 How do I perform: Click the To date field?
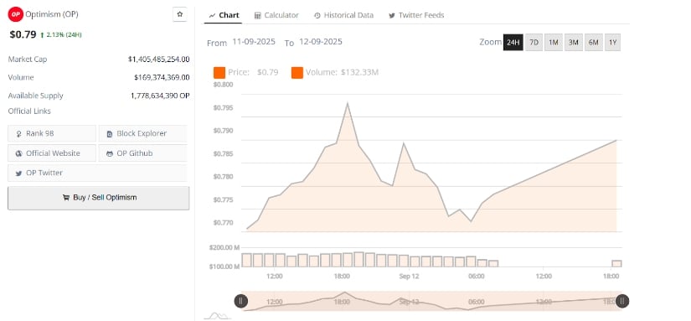(x=321, y=42)
